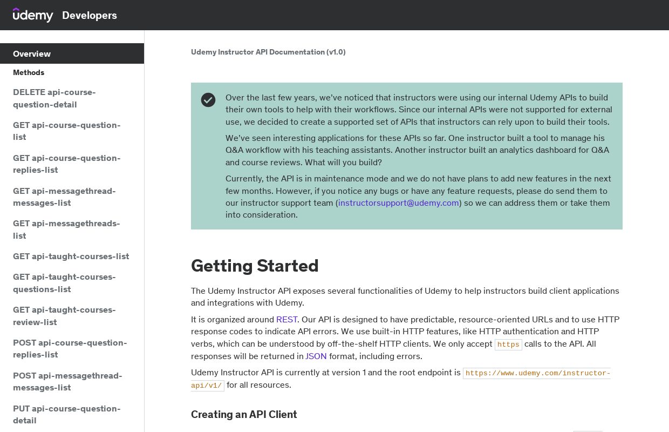The image size is (669, 432).
Task: Open GET api-course-question-replies-list method
Action: pos(67,164)
